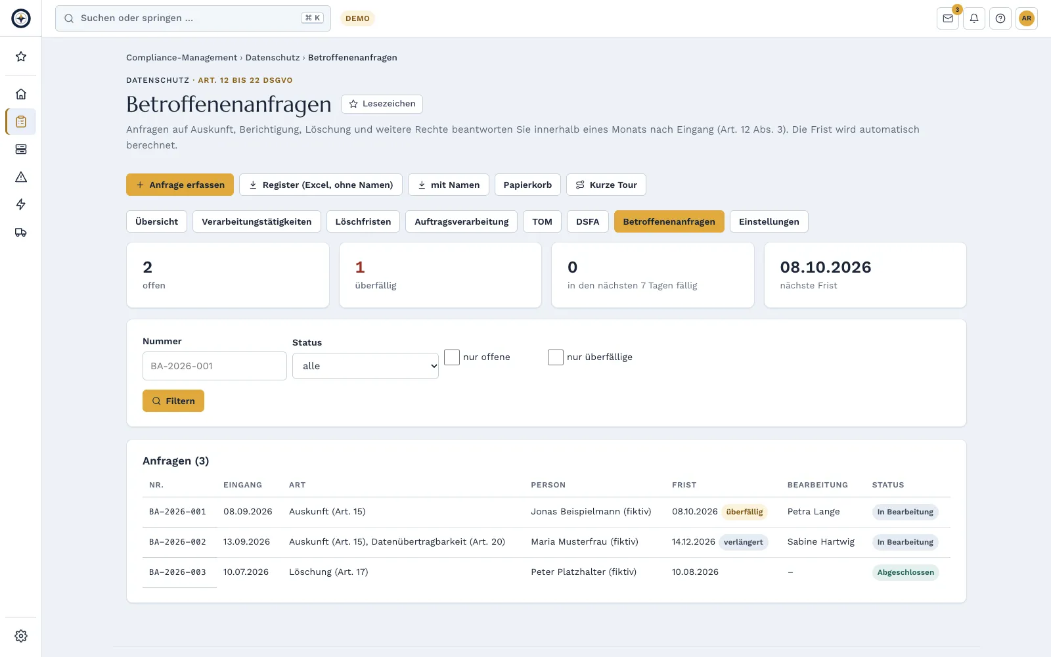1051x657 pixels.
Task: Click EINGANG column header
Action: [x=242, y=485]
